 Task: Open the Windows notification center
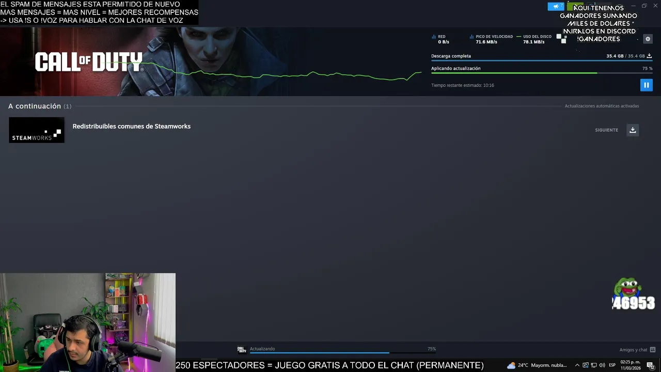click(651, 365)
